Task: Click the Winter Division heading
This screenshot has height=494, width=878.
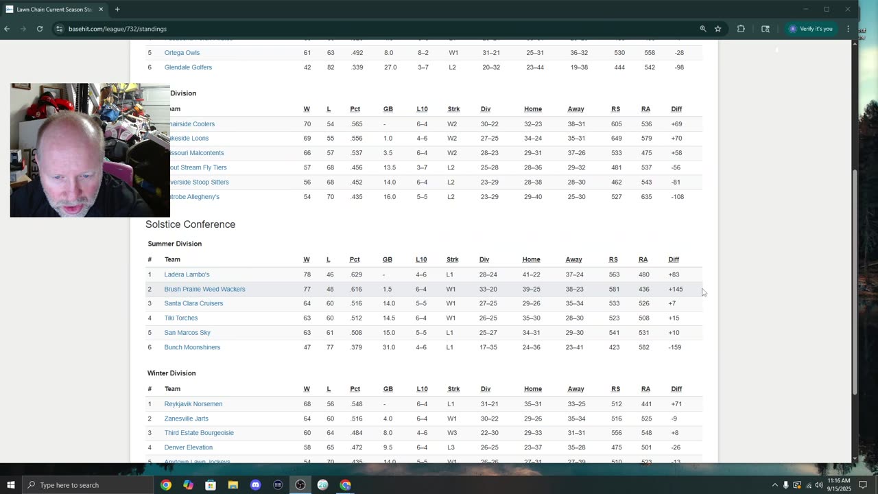Action: [171, 373]
